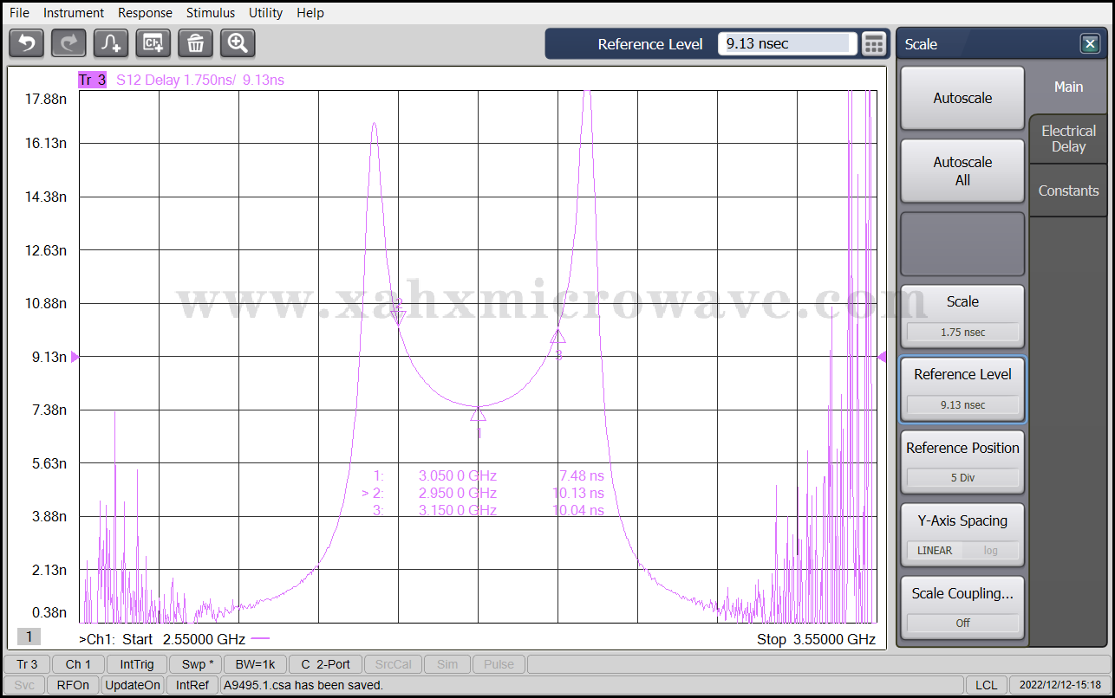Click marker 1 readout 3.050 0 GHz
Image resolution: width=1115 pixels, height=698 pixels.
[x=458, y=475]
